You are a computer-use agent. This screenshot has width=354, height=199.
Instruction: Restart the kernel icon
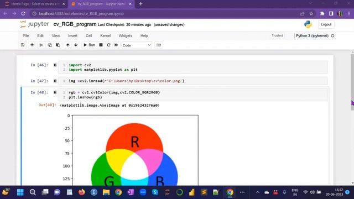point(108,45)
